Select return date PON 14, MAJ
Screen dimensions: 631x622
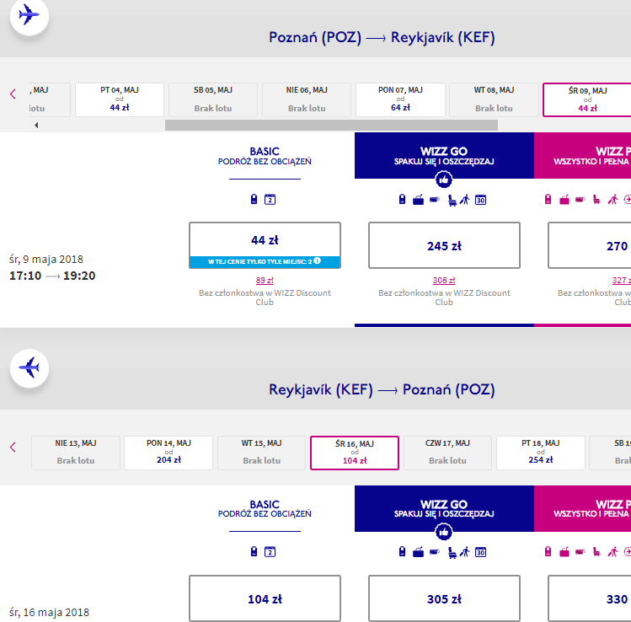click(x=168, y=453)
